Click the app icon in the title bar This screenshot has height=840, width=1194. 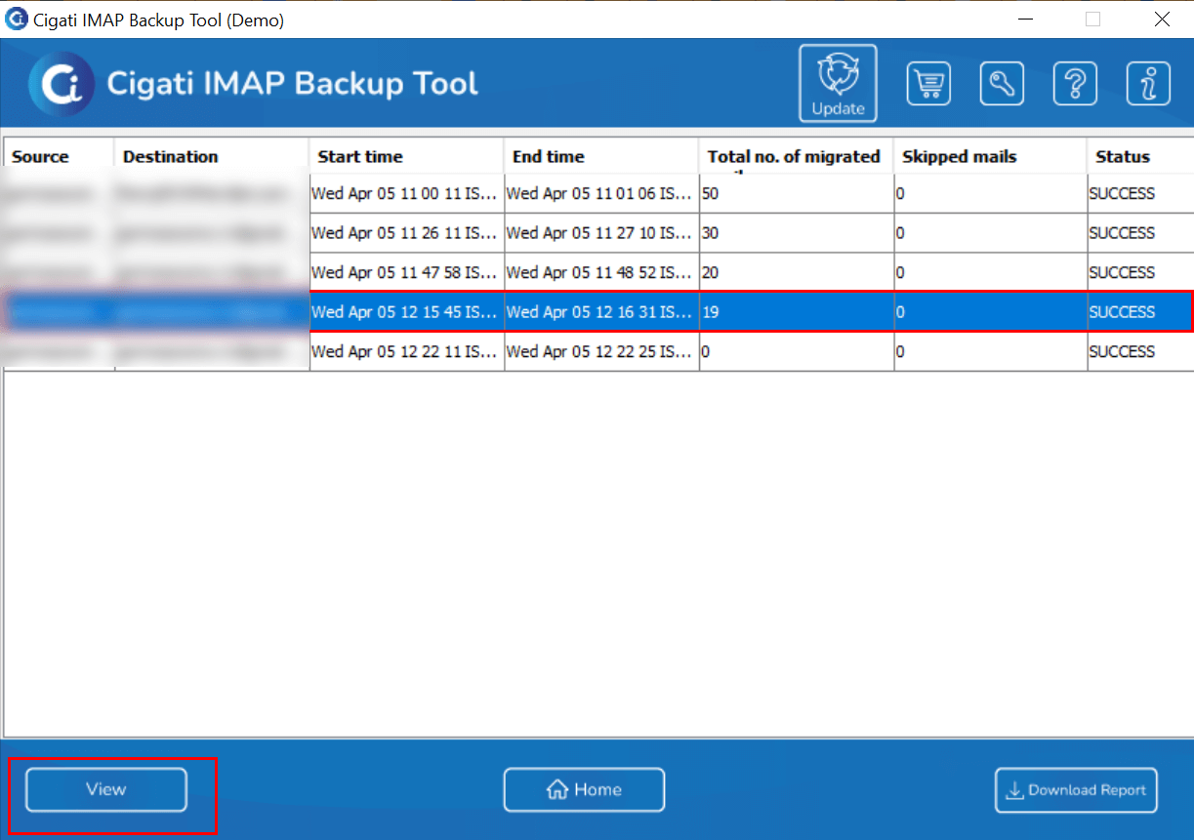(x=17, y=20)
